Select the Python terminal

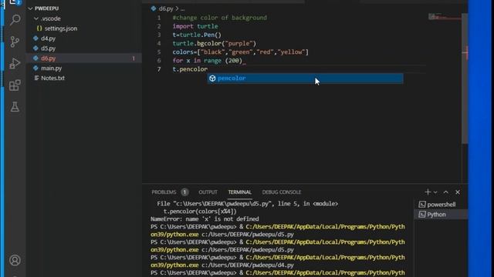[x=441, y=214]
